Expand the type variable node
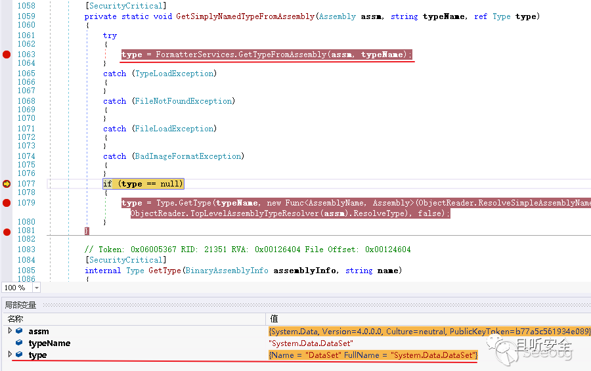This screenshot has height=371, width=591. (9, 355)
